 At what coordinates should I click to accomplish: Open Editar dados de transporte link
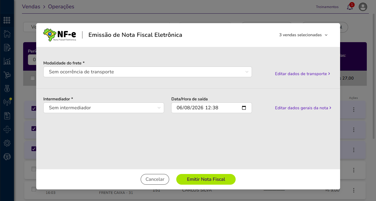pos(303,74)
